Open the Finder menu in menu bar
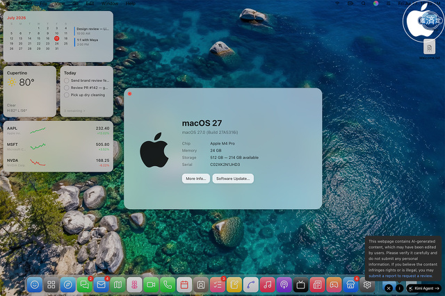 [x=25, y=3]
